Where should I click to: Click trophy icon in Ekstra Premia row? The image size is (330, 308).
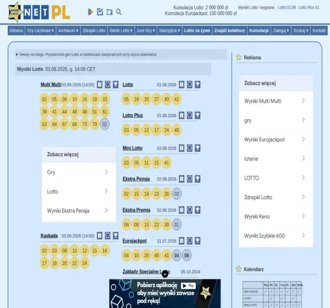(x=197, y=210)
